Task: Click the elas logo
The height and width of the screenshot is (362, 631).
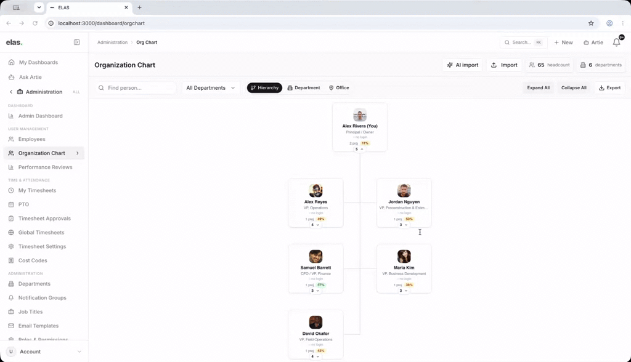Action: pos(14,42)
